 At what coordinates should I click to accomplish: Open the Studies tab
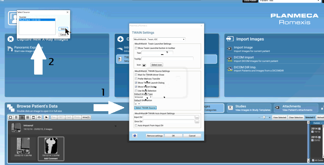point(249,108)
